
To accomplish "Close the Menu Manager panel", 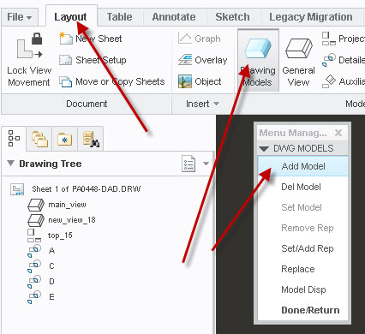I will click(338, 133).
